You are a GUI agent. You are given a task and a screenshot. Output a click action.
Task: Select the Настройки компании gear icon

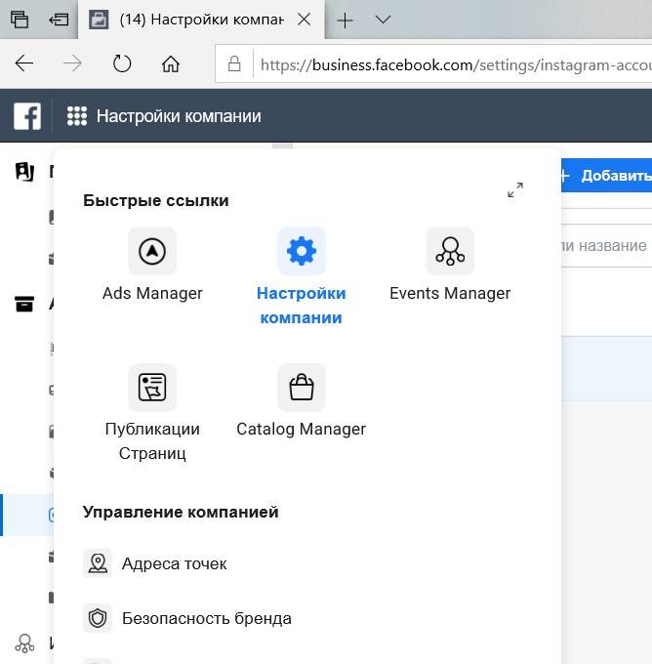301,251
